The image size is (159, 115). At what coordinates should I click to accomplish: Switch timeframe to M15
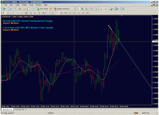tap(62, 13)
